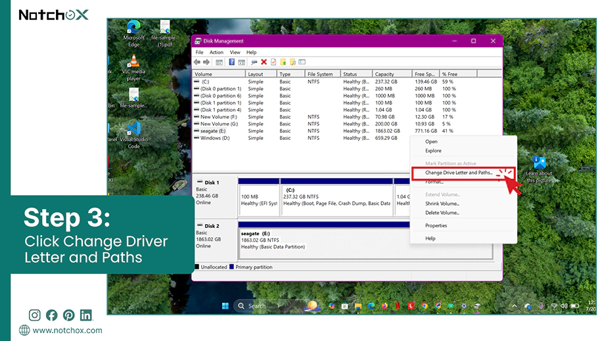Sort by the Layout column header
Viewport: 606px width, 341px height.
tap(261, 74)
